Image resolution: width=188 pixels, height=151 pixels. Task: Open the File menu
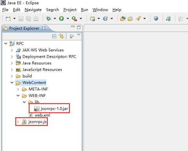[x=5, y=10]
